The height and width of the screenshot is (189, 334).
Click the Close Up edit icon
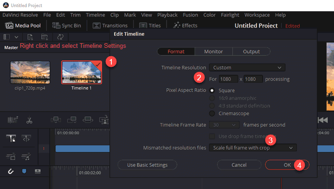tap(104, 120)
